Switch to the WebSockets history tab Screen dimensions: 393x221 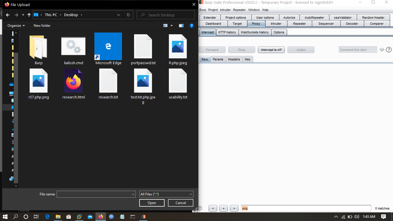[x=255, y=32]
